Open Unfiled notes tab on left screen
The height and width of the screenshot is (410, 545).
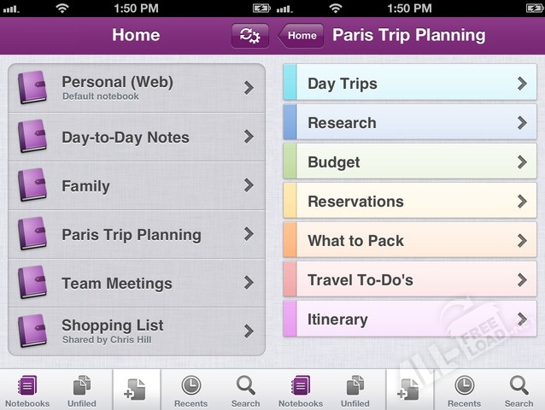click(82, 389)
